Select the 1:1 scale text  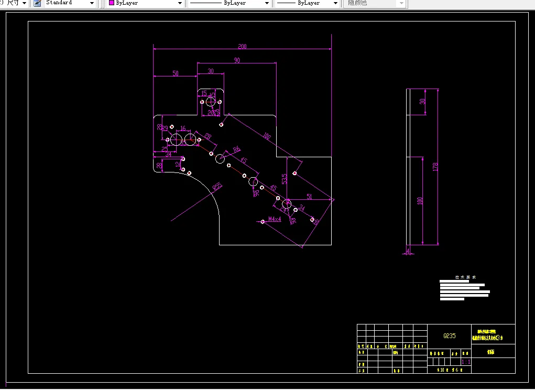466,362
